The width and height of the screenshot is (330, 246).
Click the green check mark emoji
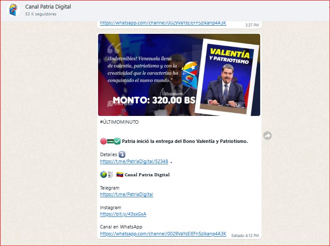click(x=117, y=141)
